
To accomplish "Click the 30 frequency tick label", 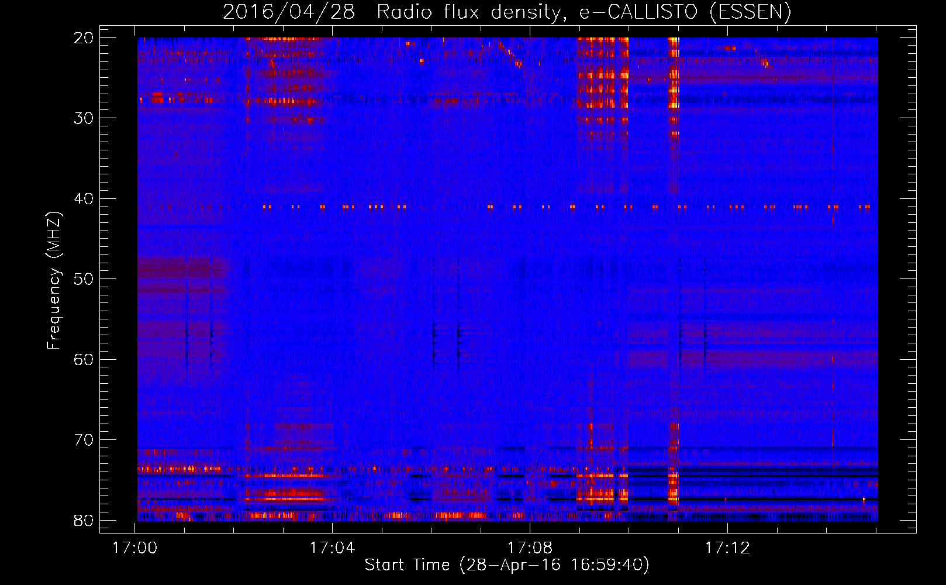I will pos(84,118).
